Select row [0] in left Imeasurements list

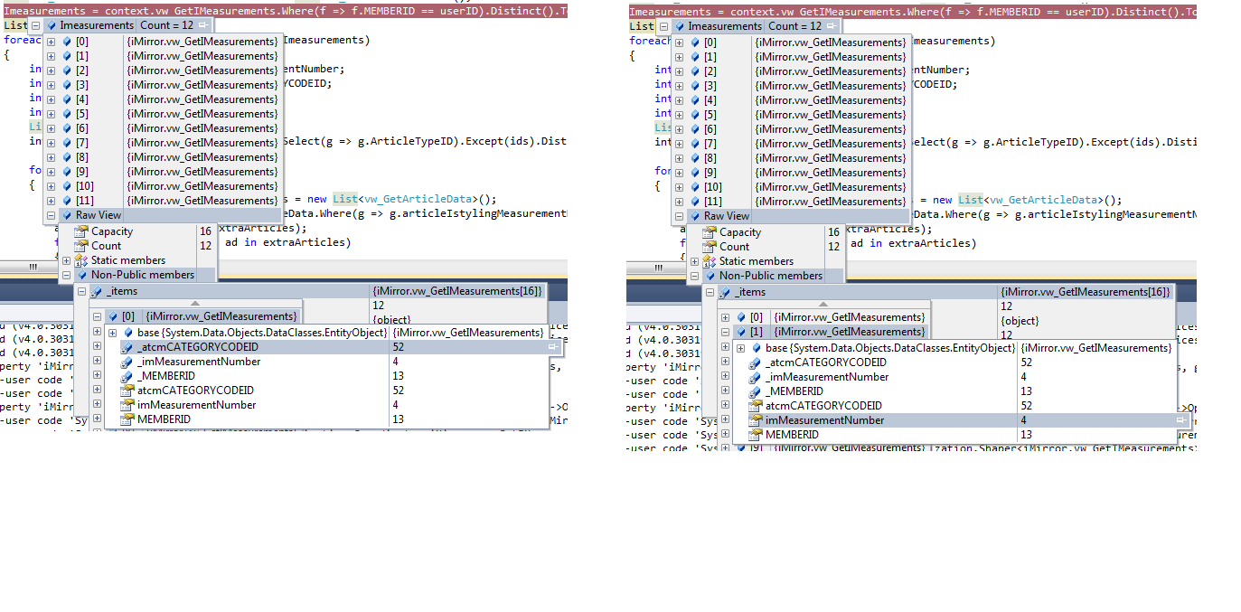(x=163, y=42)
